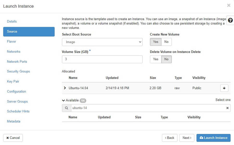Select the Key Pair step
The width and height of the screenshot is (234, 145).
click(13, 82)
